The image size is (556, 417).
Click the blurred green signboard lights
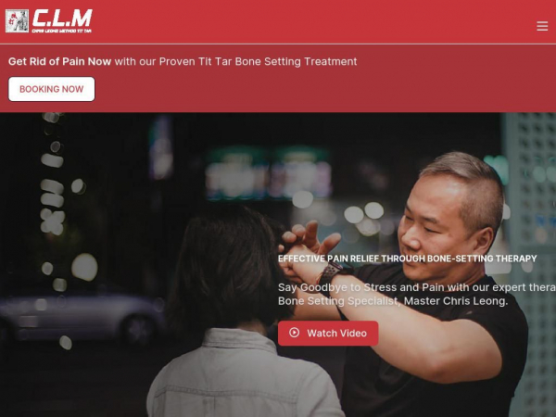(x=268, y=174)
